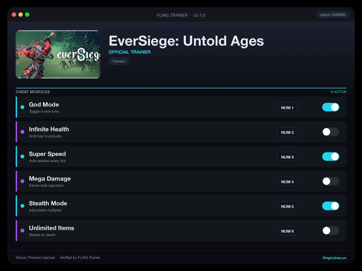Enable the God Mode toggle switch

point(331,107)
